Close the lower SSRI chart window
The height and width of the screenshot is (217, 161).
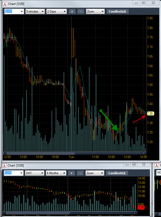[144, 165]
